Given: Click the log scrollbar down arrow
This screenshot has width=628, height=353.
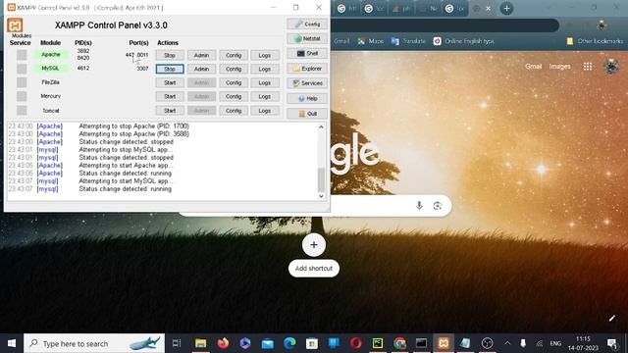Looking at the screenshot, I should [x=321, y=196].
